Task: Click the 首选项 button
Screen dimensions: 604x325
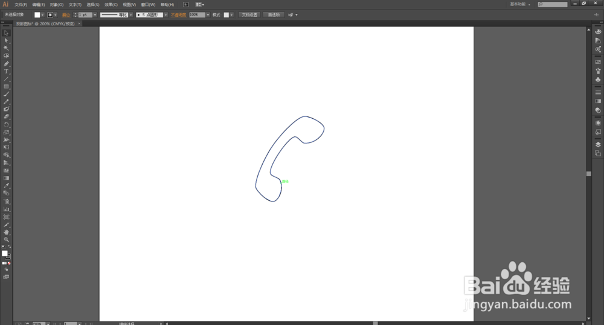Action: [274, 15]
